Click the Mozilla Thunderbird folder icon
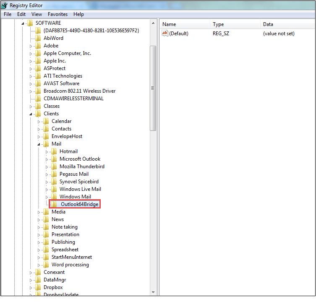Image resolution: width=316 pixels, height=302 pixels. 54,167
